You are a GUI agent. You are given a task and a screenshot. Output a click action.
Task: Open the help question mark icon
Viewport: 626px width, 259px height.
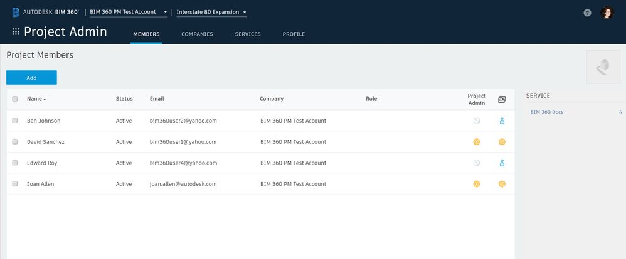[587, 13]
